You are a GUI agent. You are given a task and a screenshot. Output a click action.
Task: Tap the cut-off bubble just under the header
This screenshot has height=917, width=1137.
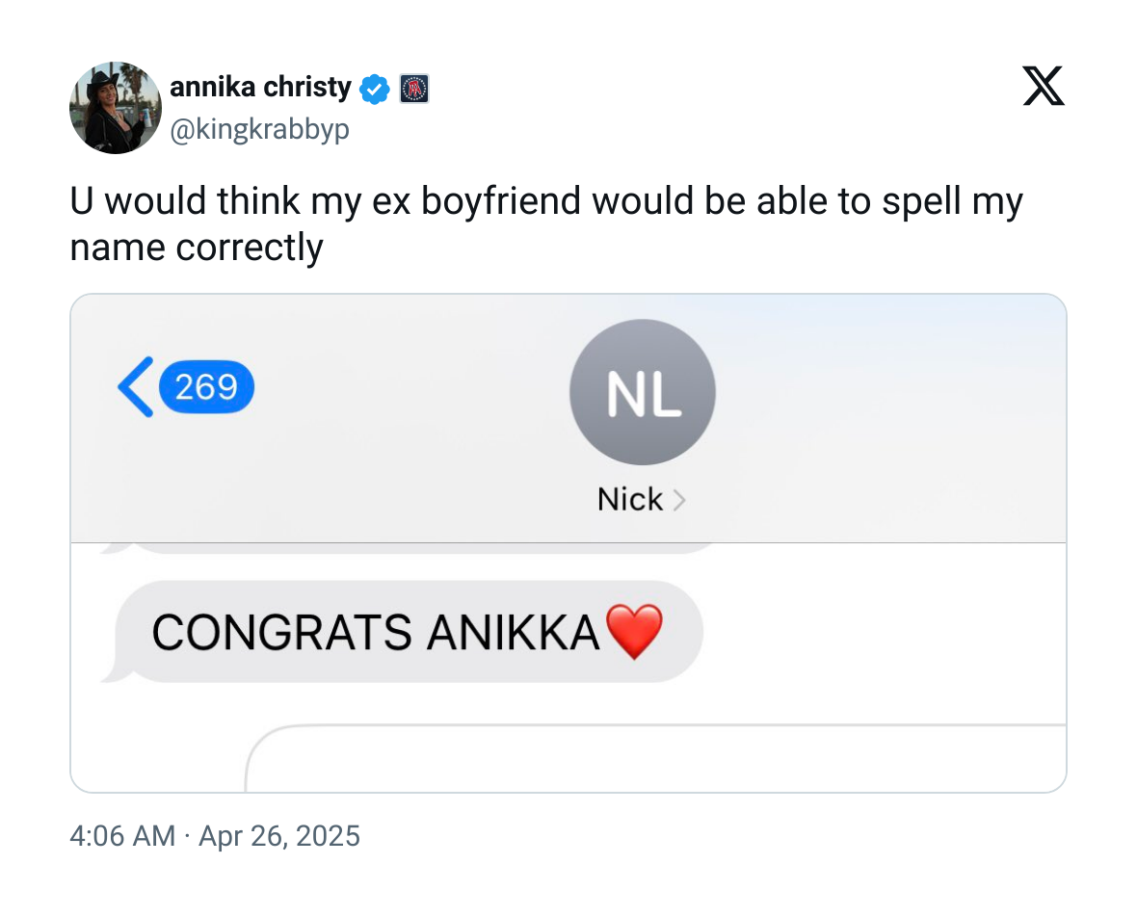click(424, 549)
